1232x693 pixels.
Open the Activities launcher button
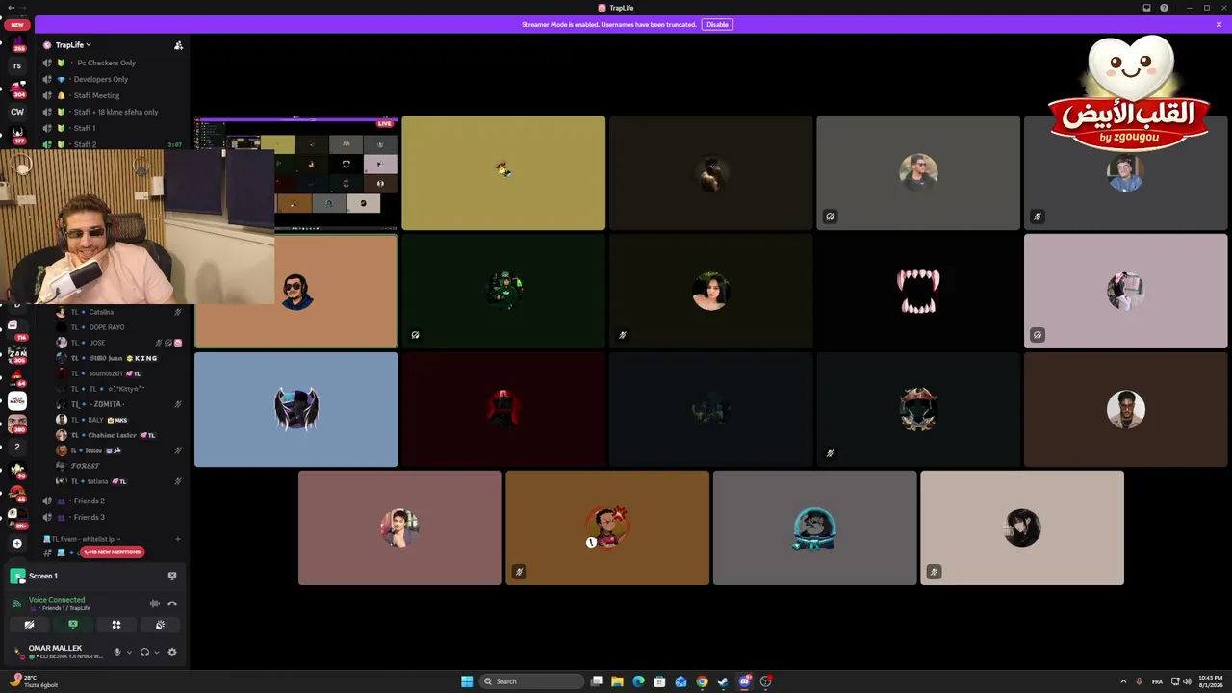116,625
